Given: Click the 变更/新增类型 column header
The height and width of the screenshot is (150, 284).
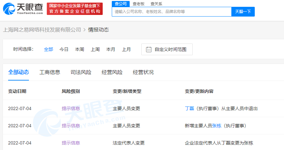Looking at the screenshot, I should (x=127, y=91).
